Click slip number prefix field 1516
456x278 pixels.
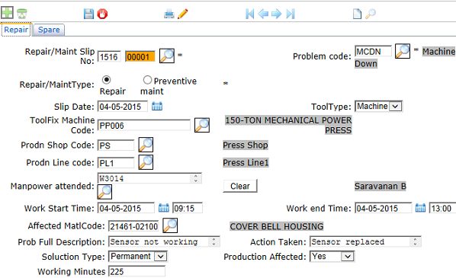point(109,57)
